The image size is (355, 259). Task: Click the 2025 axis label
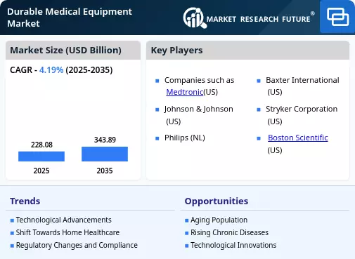(41, 171)
